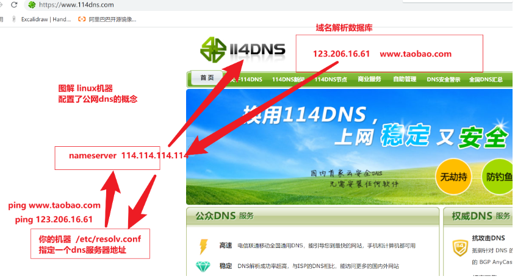Open the 114DNS新闻 menu item

pyautogui.click(x=288, y=79)
